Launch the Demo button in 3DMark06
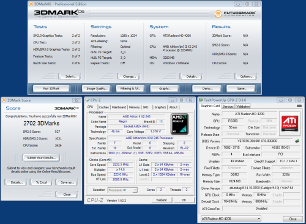 coord(207,89)
